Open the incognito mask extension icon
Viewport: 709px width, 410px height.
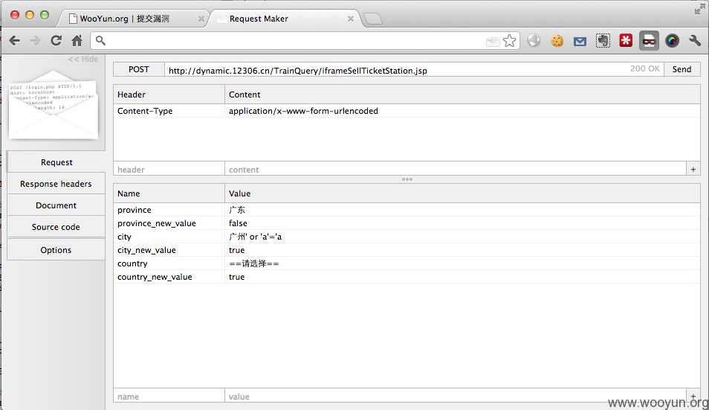[x=649, y=41]
